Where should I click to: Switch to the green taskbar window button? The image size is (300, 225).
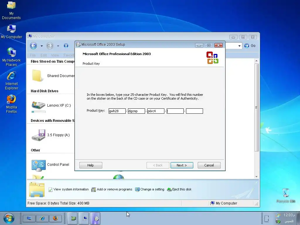coord(73,218)
